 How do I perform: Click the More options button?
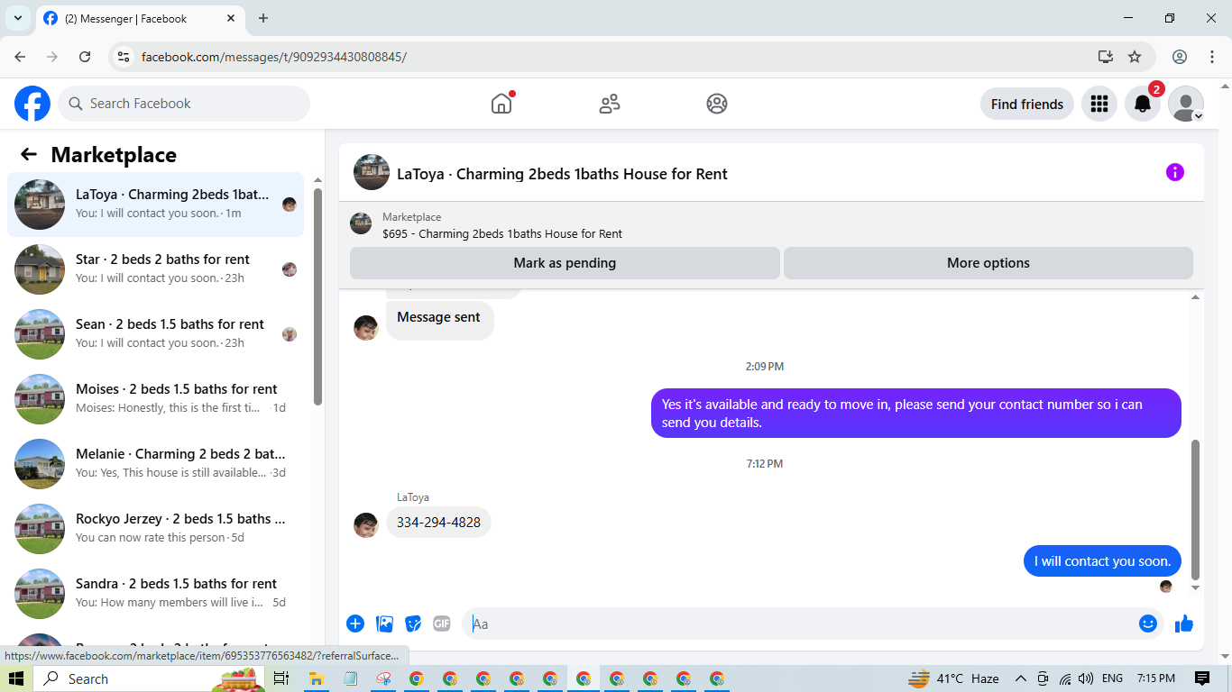[x=988, y=263]
